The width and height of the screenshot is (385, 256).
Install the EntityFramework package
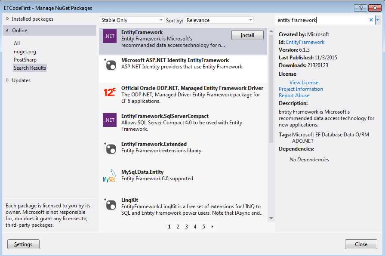pos(247,35)
